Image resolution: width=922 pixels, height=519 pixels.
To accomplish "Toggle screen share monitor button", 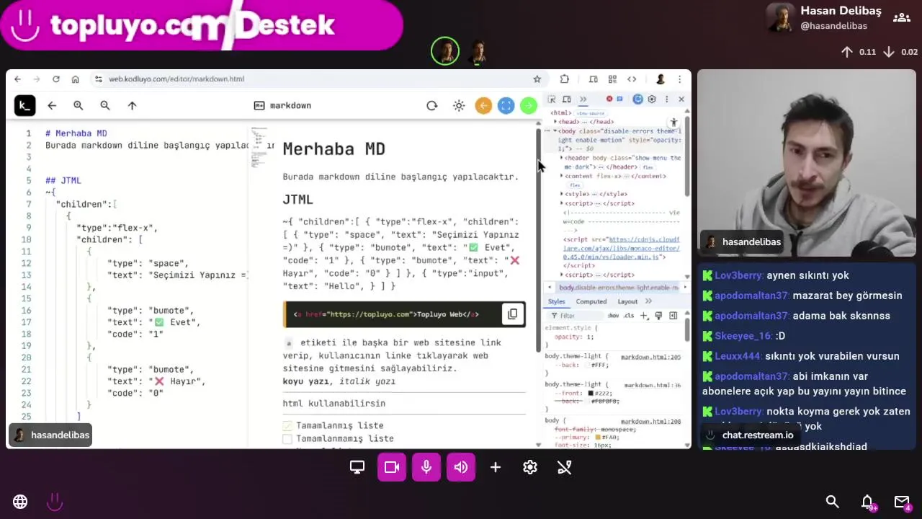I will (357, 467).
